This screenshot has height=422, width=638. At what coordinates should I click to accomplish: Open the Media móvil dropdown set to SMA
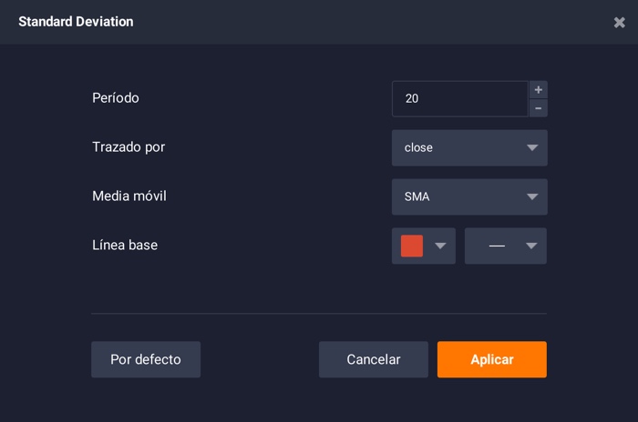[x=469, y=197]
